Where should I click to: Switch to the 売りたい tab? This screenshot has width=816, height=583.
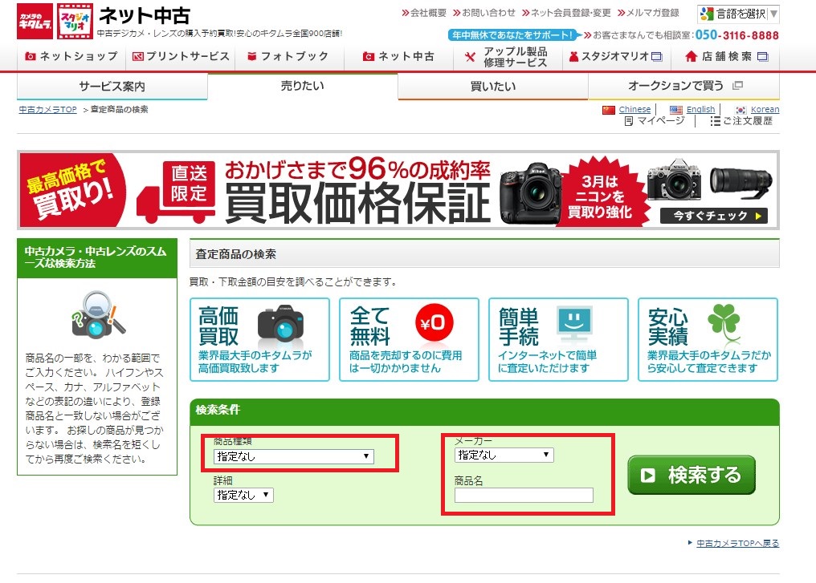tap(302, 86)
